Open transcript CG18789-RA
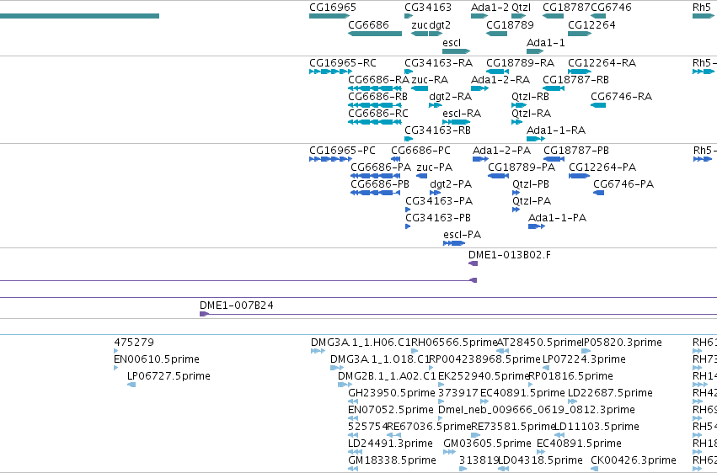This screenshot has height=473, width=717. tap(497, 72)
